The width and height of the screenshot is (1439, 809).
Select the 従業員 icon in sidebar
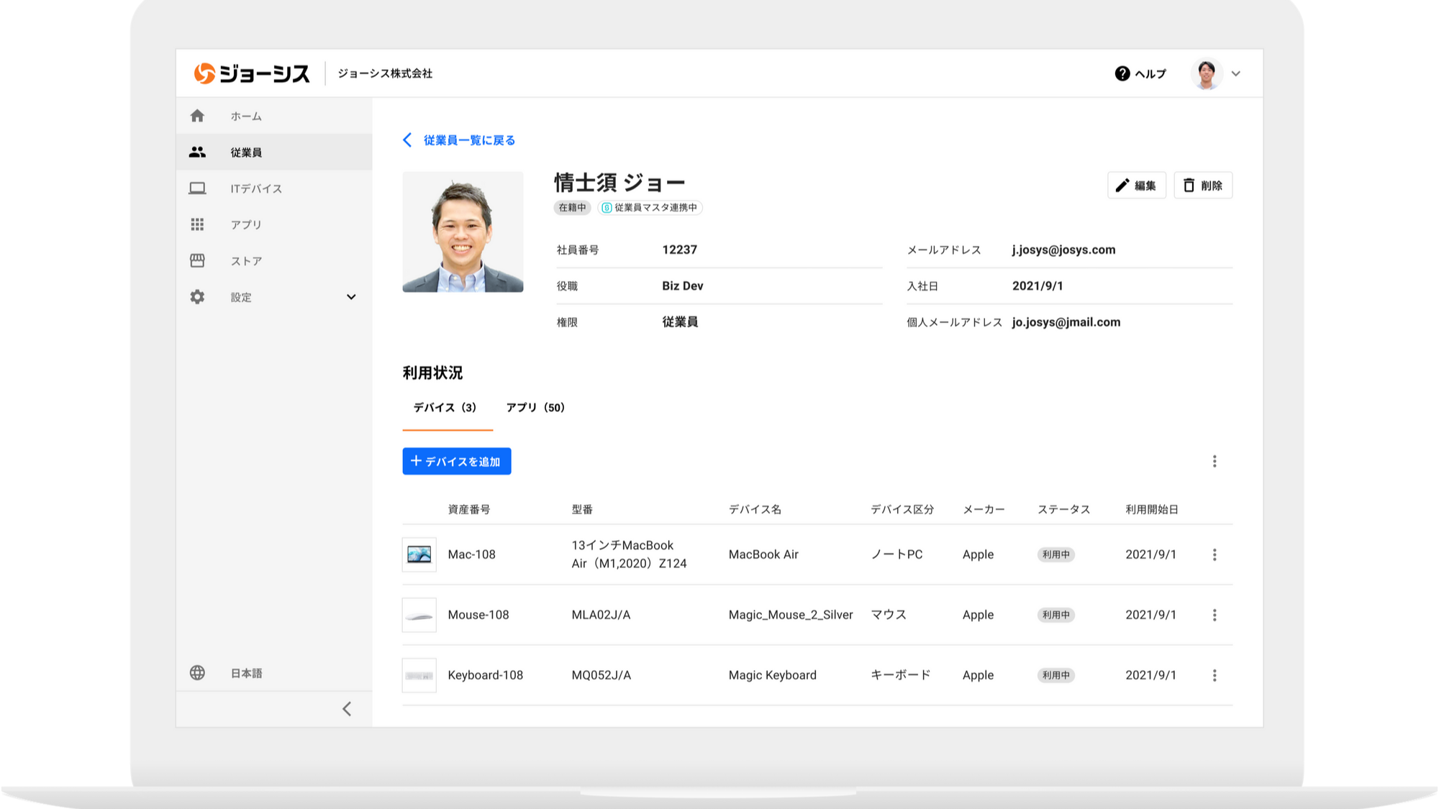(198, 152)
